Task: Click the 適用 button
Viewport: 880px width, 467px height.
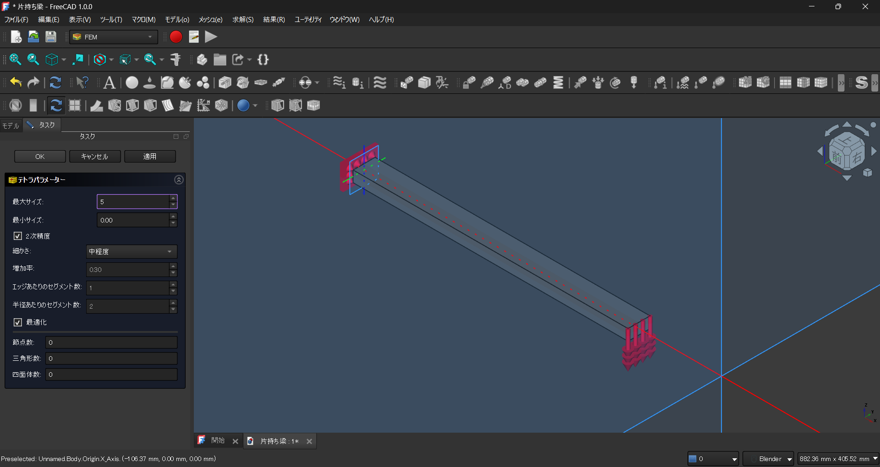Action: point(150,157)
